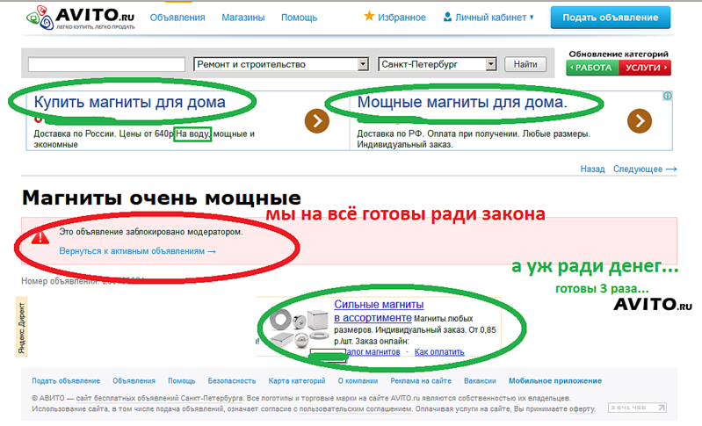The image size is (702, 426).
Task: Open the Объявления menu item
Action: point(177,18)
